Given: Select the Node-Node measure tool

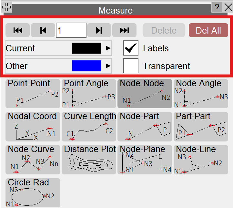Looking at the screenshot, I should [145, 94].
